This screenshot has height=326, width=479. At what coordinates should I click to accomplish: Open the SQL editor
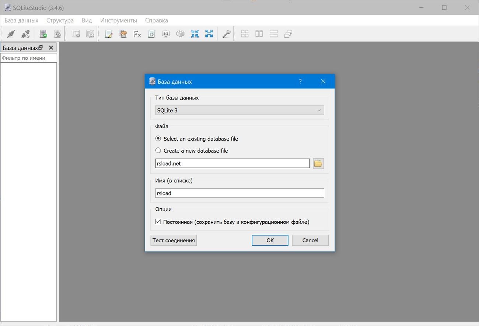click(x=108, y=34)
